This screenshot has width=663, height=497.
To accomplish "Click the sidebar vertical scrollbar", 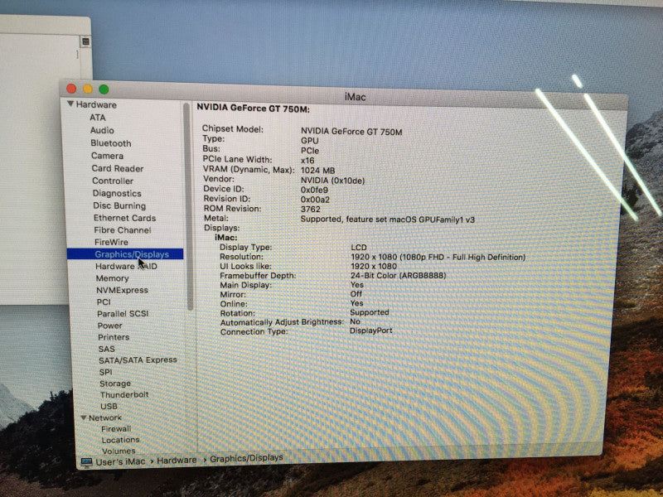I will tap(188, 207).
